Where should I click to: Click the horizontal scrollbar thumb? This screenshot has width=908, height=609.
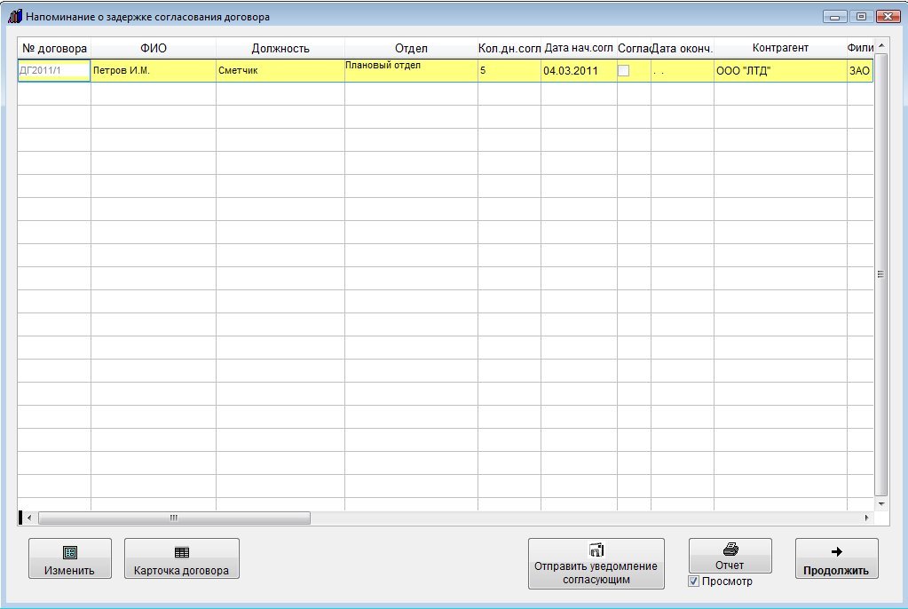pyautogui.click(x=174, y=518)
